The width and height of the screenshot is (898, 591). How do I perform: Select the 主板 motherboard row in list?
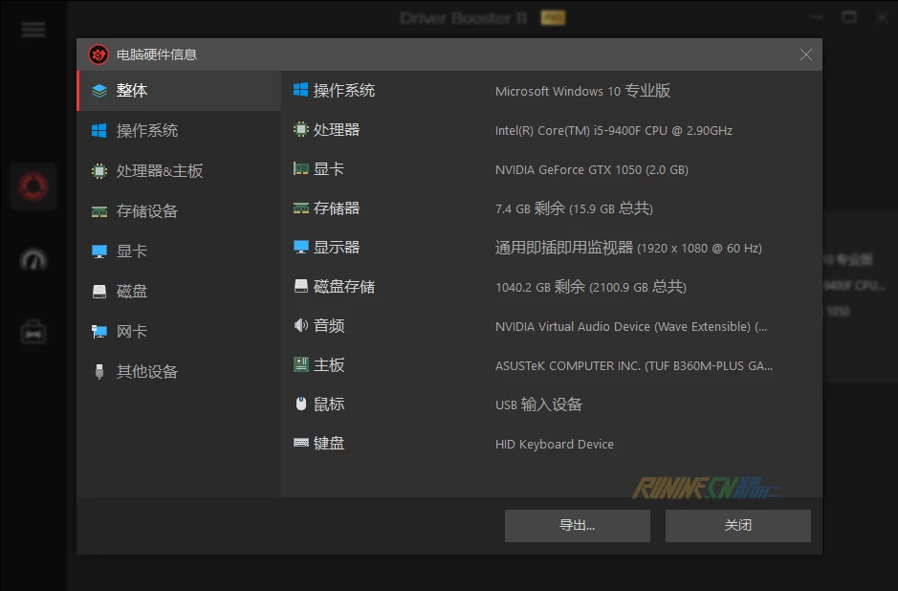coord(329,365)
